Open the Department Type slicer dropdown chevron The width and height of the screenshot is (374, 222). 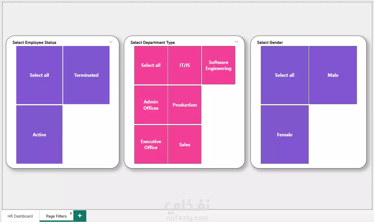[x=237, y=42]
